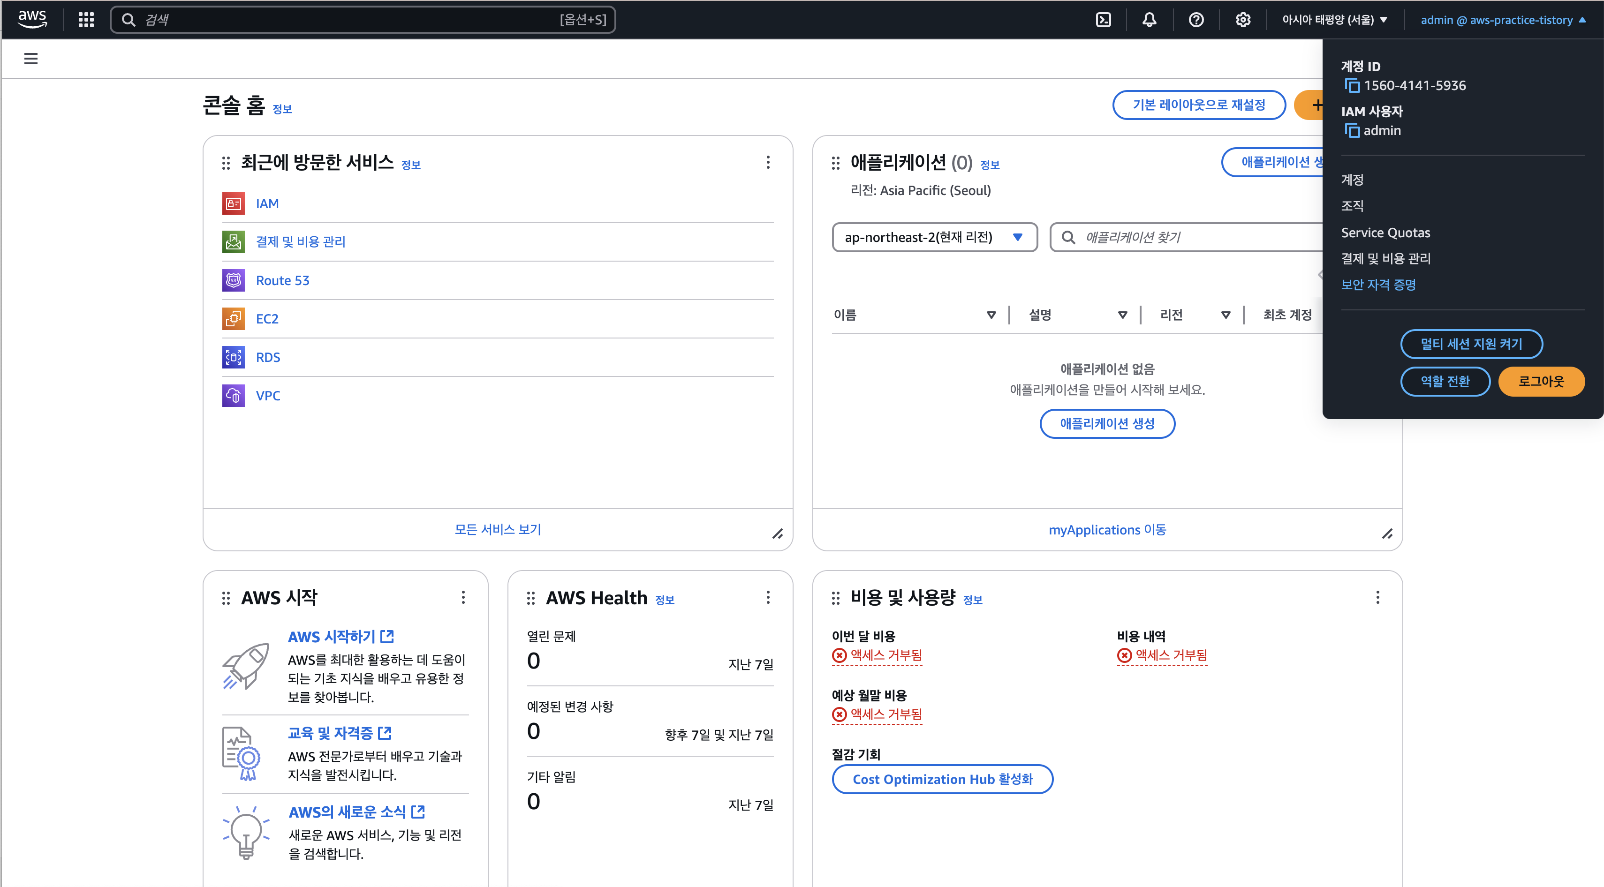Open 보안 자격 증명 menu entry

(1378, 285)
